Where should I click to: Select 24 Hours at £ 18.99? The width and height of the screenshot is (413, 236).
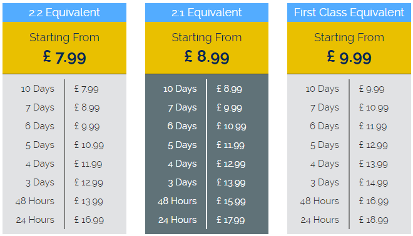(320, 220)
